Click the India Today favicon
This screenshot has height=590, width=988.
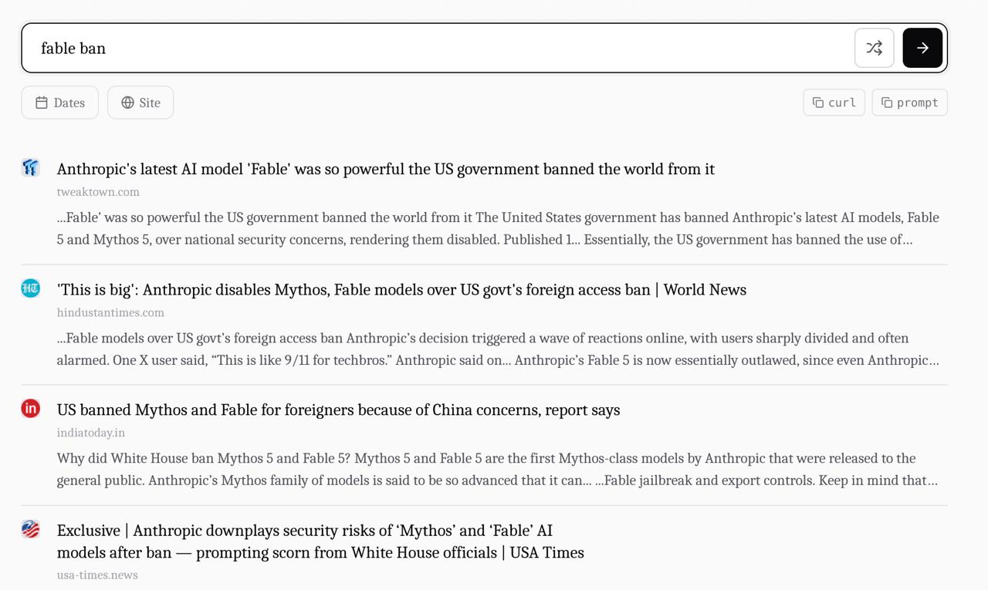click(31, 409)
